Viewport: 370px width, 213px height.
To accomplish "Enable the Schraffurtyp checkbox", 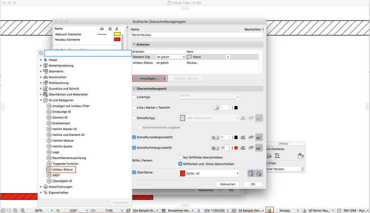I will tap(134, 118).
